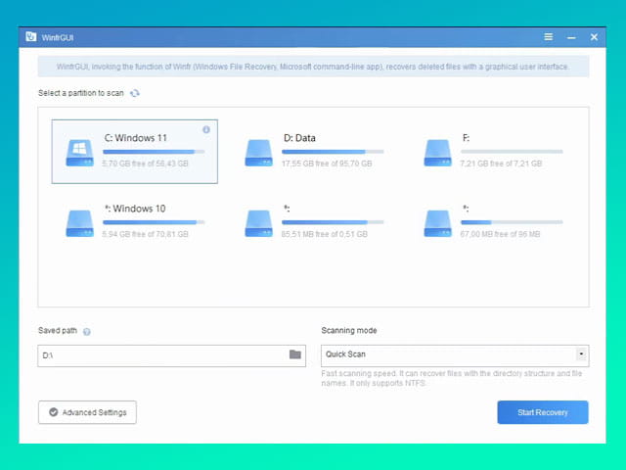Image resolution: width=626 pixels, height=470 pixels.
Task: Click the Windows 10 partition drive icon
Action: tap(79, 223)
